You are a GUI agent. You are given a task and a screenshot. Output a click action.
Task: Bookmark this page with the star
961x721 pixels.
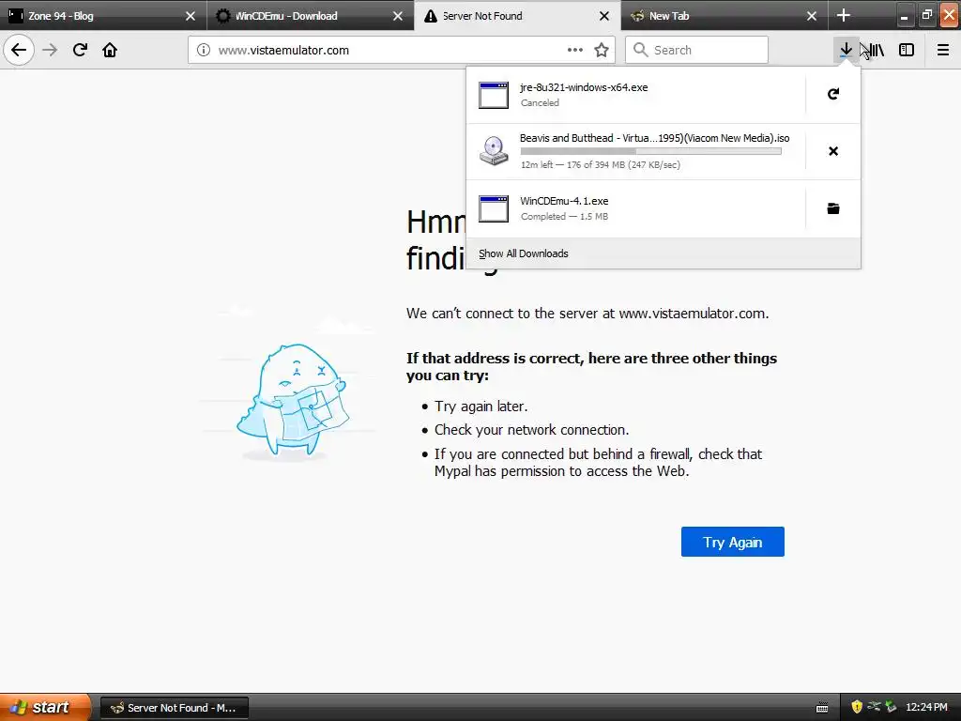coord(602,50)
